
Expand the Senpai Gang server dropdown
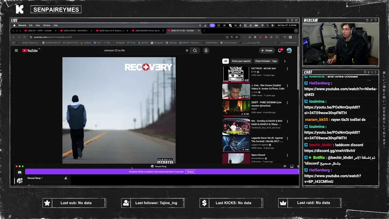point(35,178)
